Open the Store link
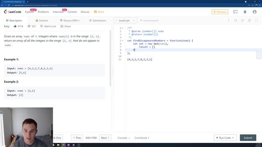The image size is (262, 147). point(99,12)
